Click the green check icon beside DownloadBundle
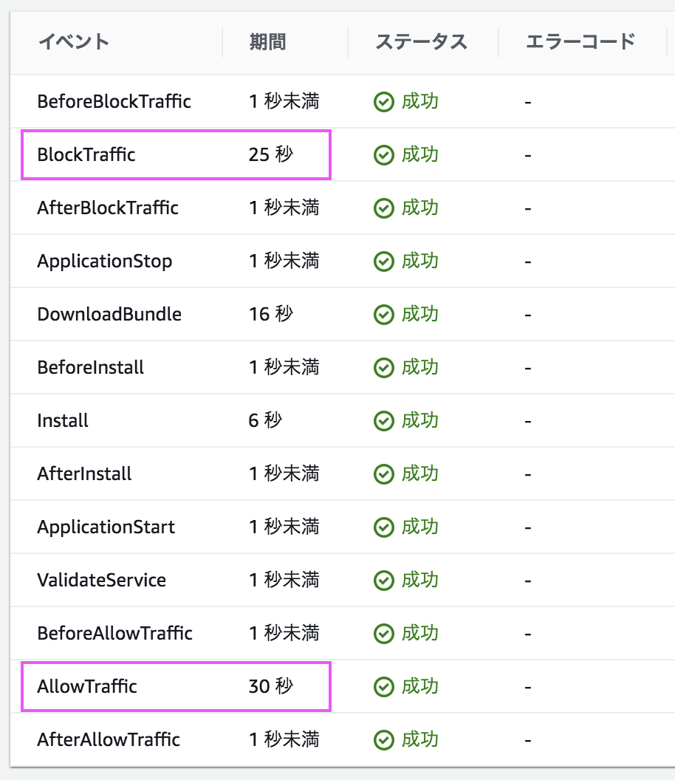 click(383, 315)
